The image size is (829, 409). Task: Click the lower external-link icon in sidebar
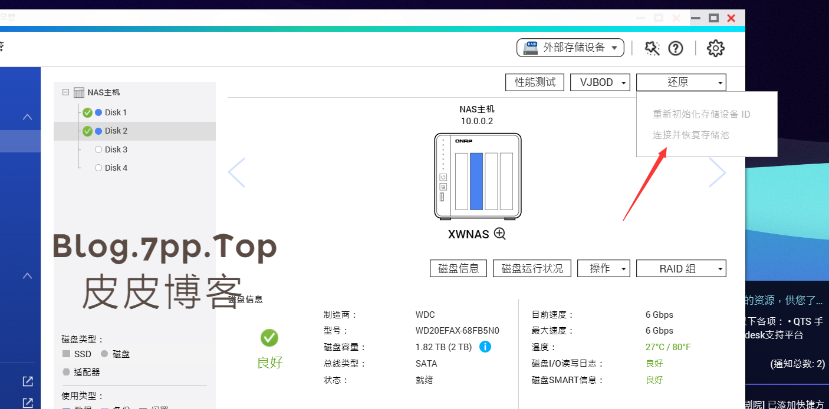coord(28,403)
